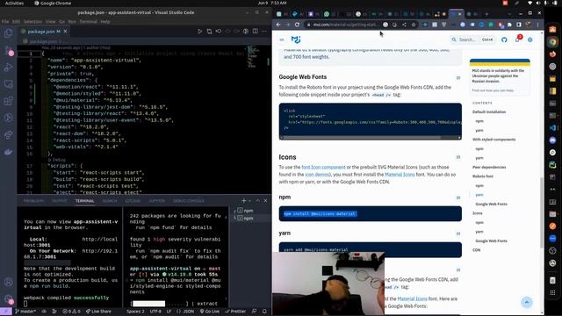Open editor More Actions ellipsis
The width and height of the screenshot is (562, 316).
(x=264, y=32)
